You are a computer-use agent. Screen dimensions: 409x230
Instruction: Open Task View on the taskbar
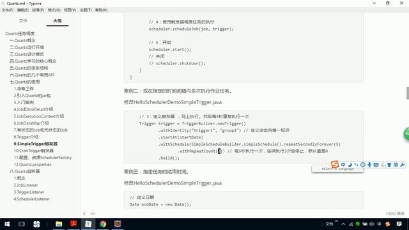click(x=22, y=224)
